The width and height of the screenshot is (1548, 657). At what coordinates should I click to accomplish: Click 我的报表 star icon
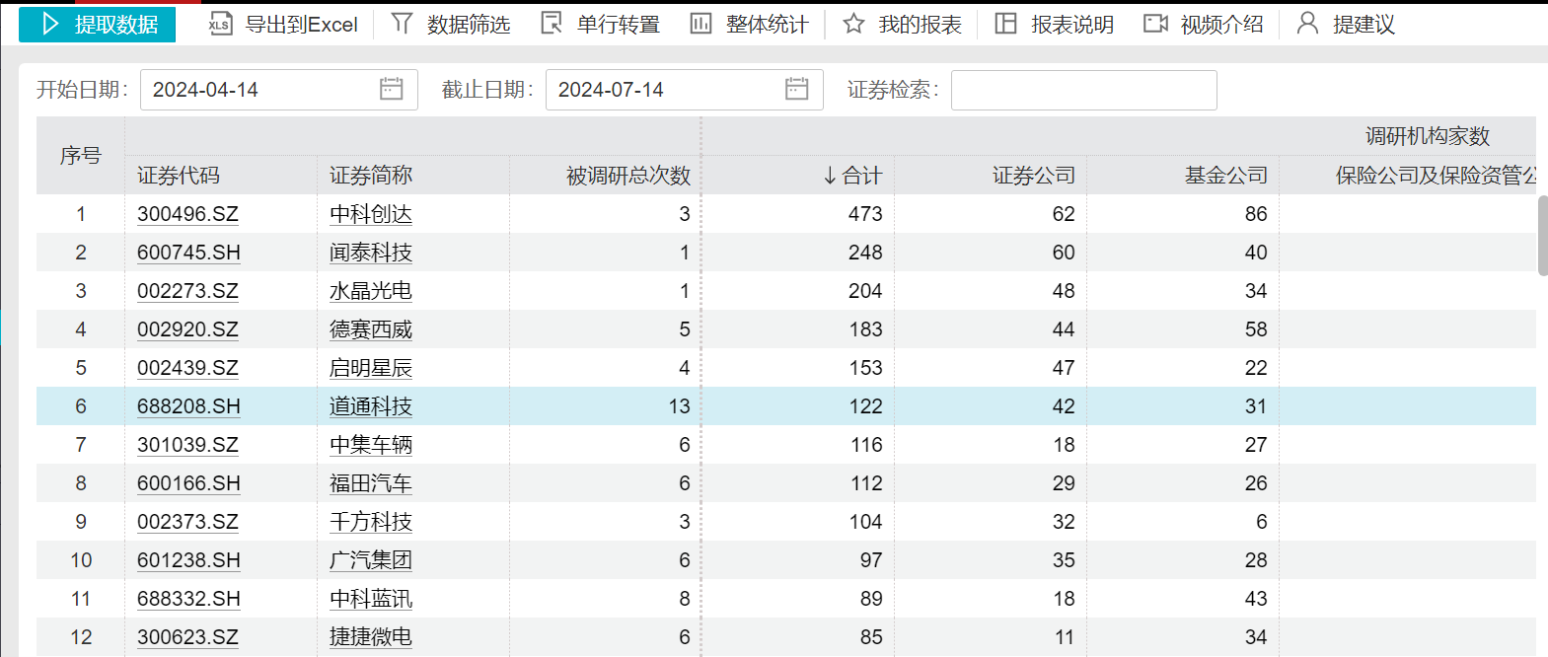pyautogui.click(x=853, y=24)
